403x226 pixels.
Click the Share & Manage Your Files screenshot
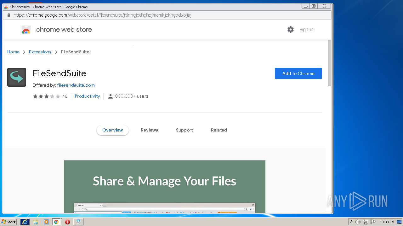[x=165, y=187]
